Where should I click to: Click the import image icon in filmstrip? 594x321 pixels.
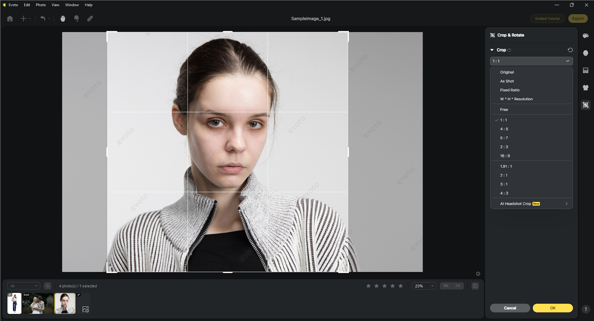(x=85, y=309)
